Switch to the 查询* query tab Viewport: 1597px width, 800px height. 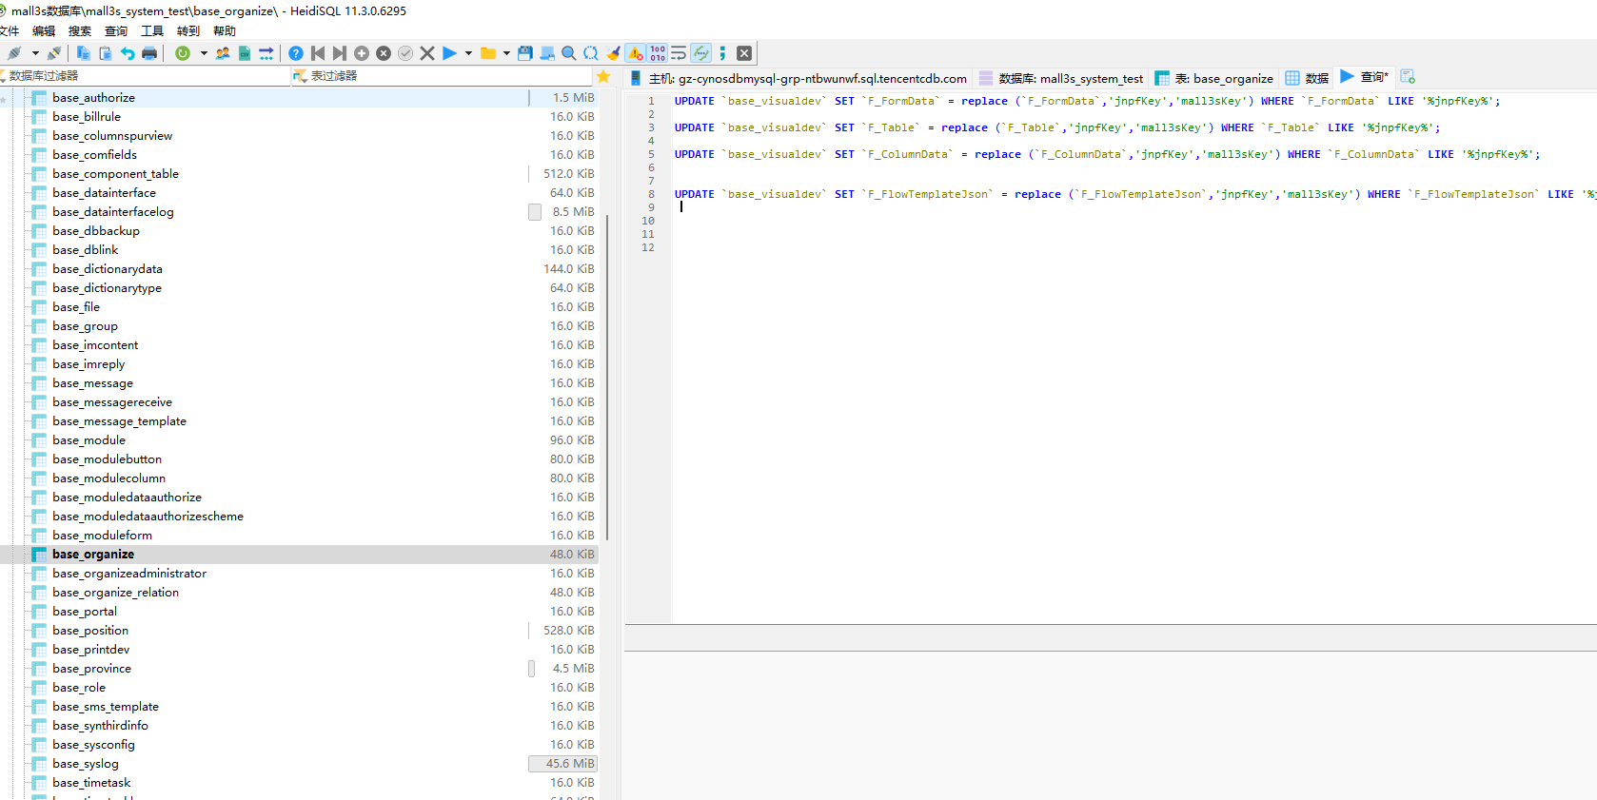click(x=1365, y=77)
